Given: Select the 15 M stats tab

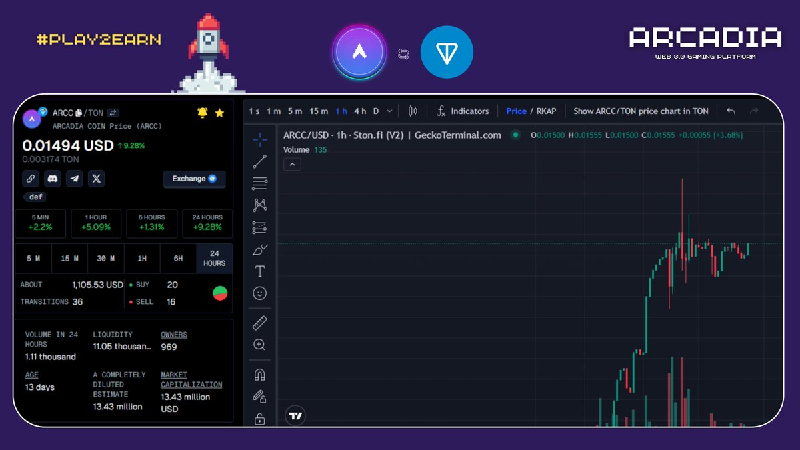Looking at the screenshot, I should 70,259.
